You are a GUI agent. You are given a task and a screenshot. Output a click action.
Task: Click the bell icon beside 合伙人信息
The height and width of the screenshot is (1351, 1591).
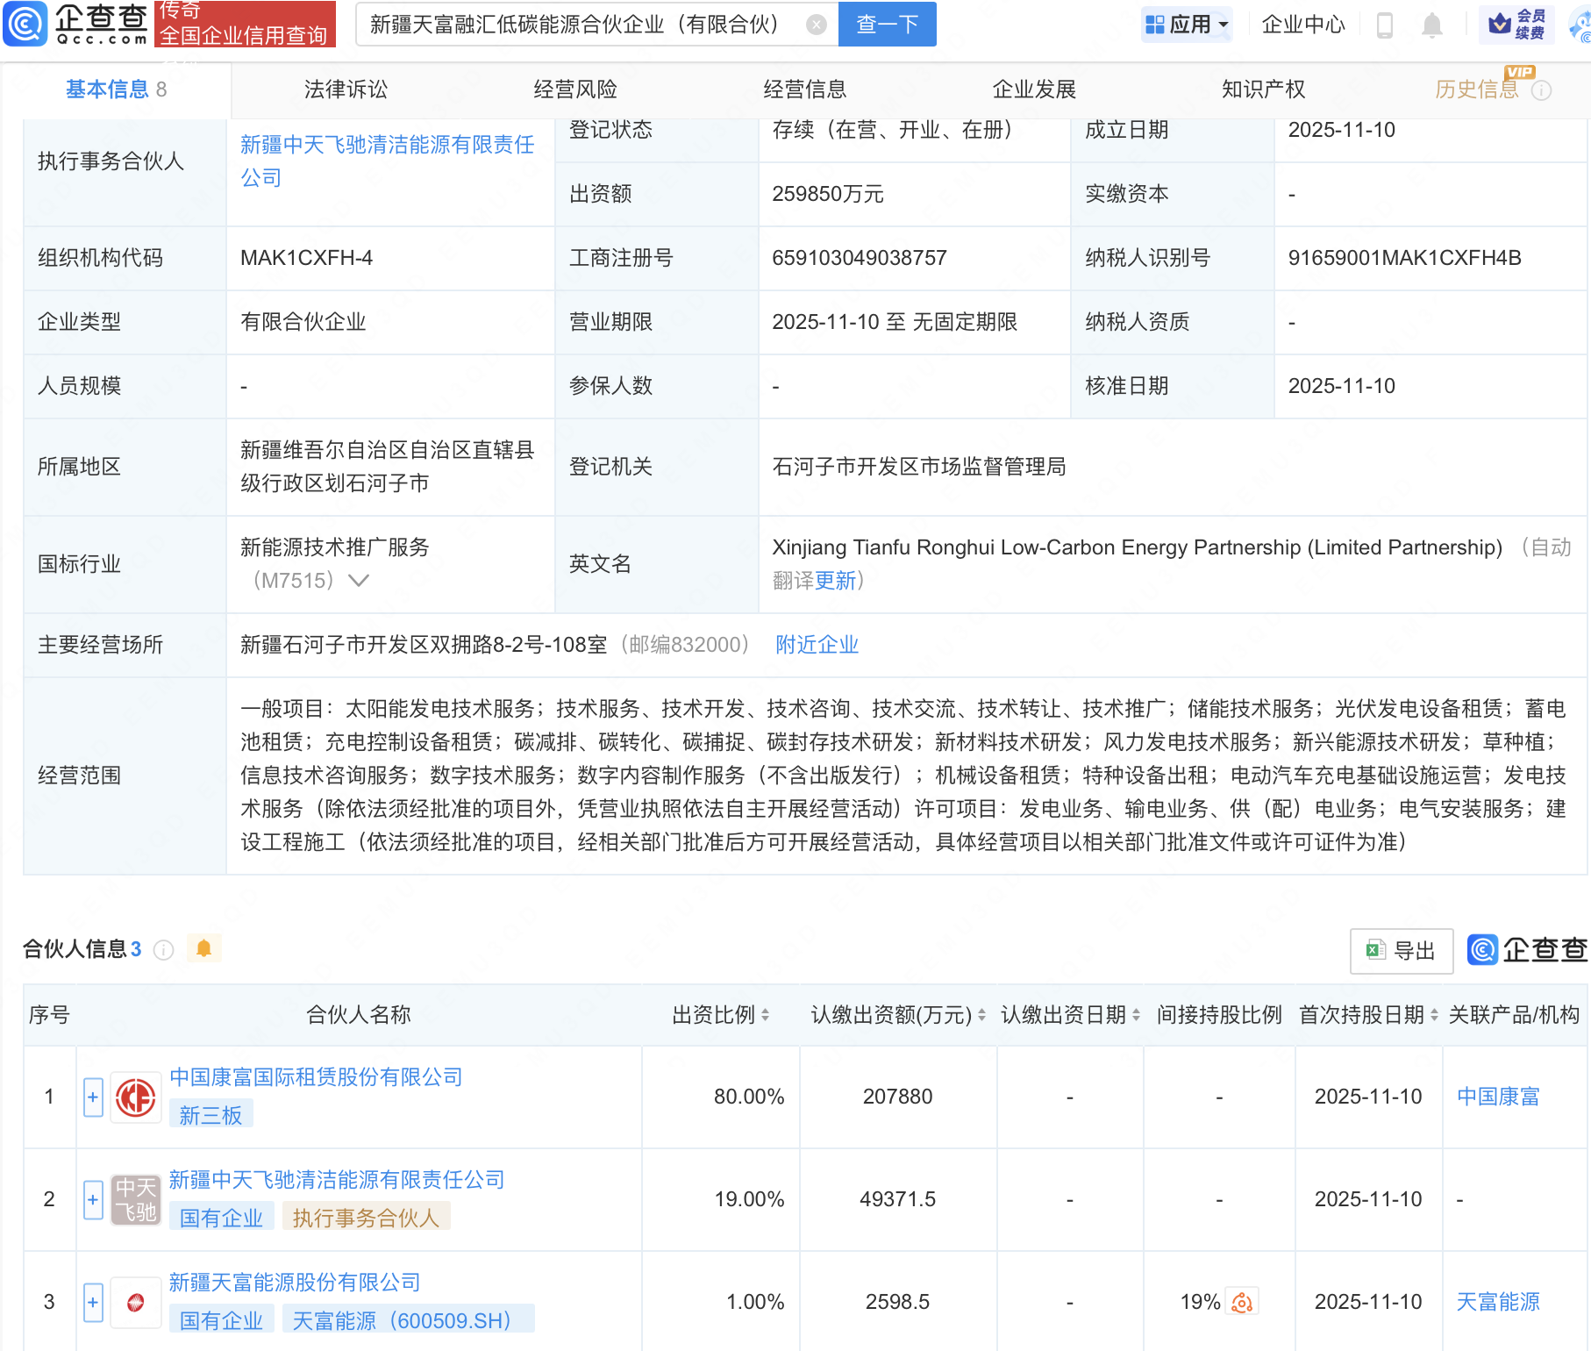(204, 948)
